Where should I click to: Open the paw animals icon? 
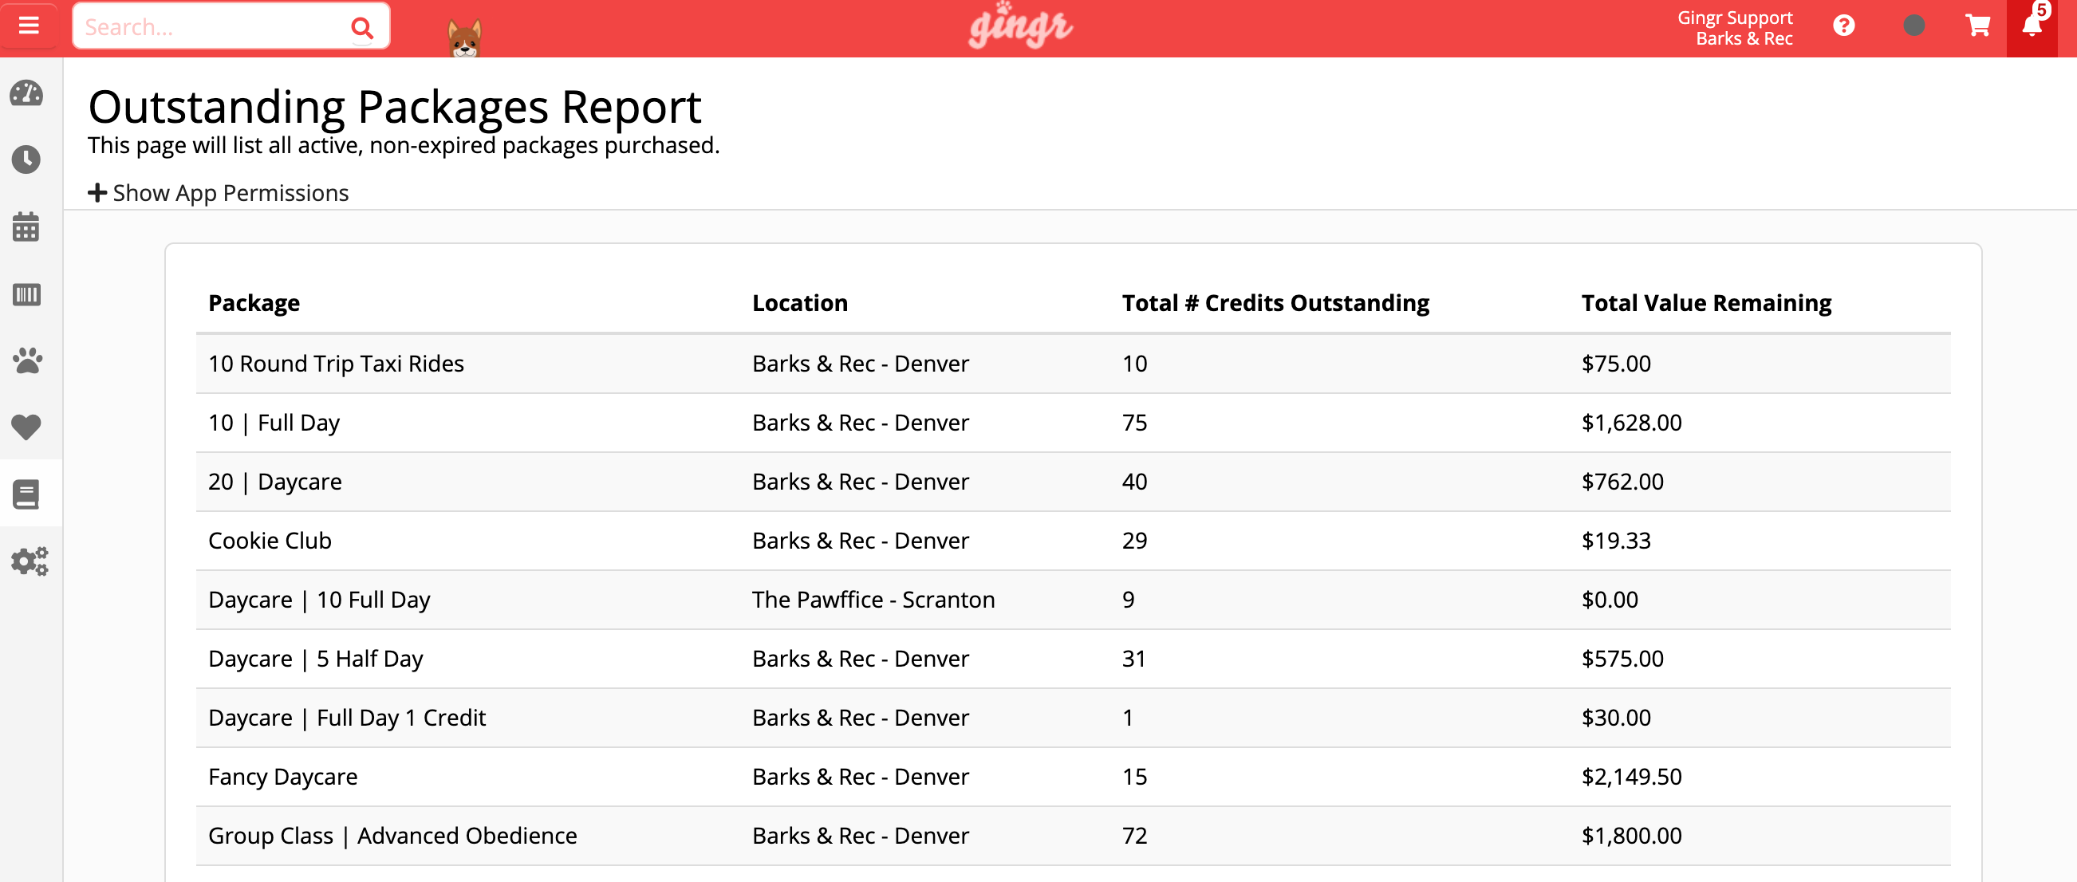pyautogui.click(x=25, y=361)
